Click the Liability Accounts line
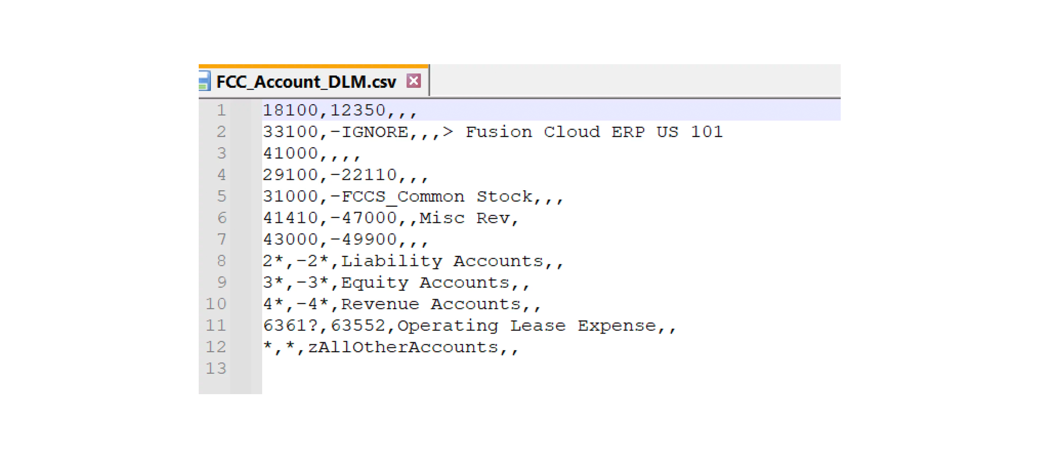Viewport: 1039px width, 460px height. pos(413,261)
